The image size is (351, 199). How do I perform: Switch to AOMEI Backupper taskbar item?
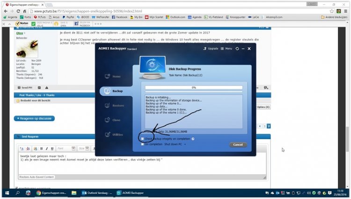coord(130,193)
